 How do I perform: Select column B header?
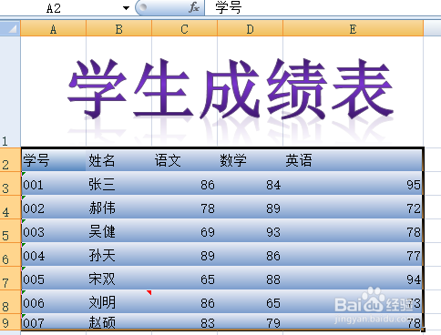pyautogui.click(x=119, y=29)
